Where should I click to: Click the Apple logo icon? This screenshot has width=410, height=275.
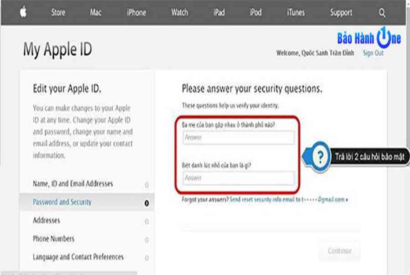[23, 12]
